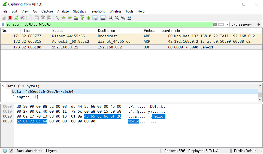263x154 pixels.
Task: Click the Save capture file icon
Action: [37, 18]
